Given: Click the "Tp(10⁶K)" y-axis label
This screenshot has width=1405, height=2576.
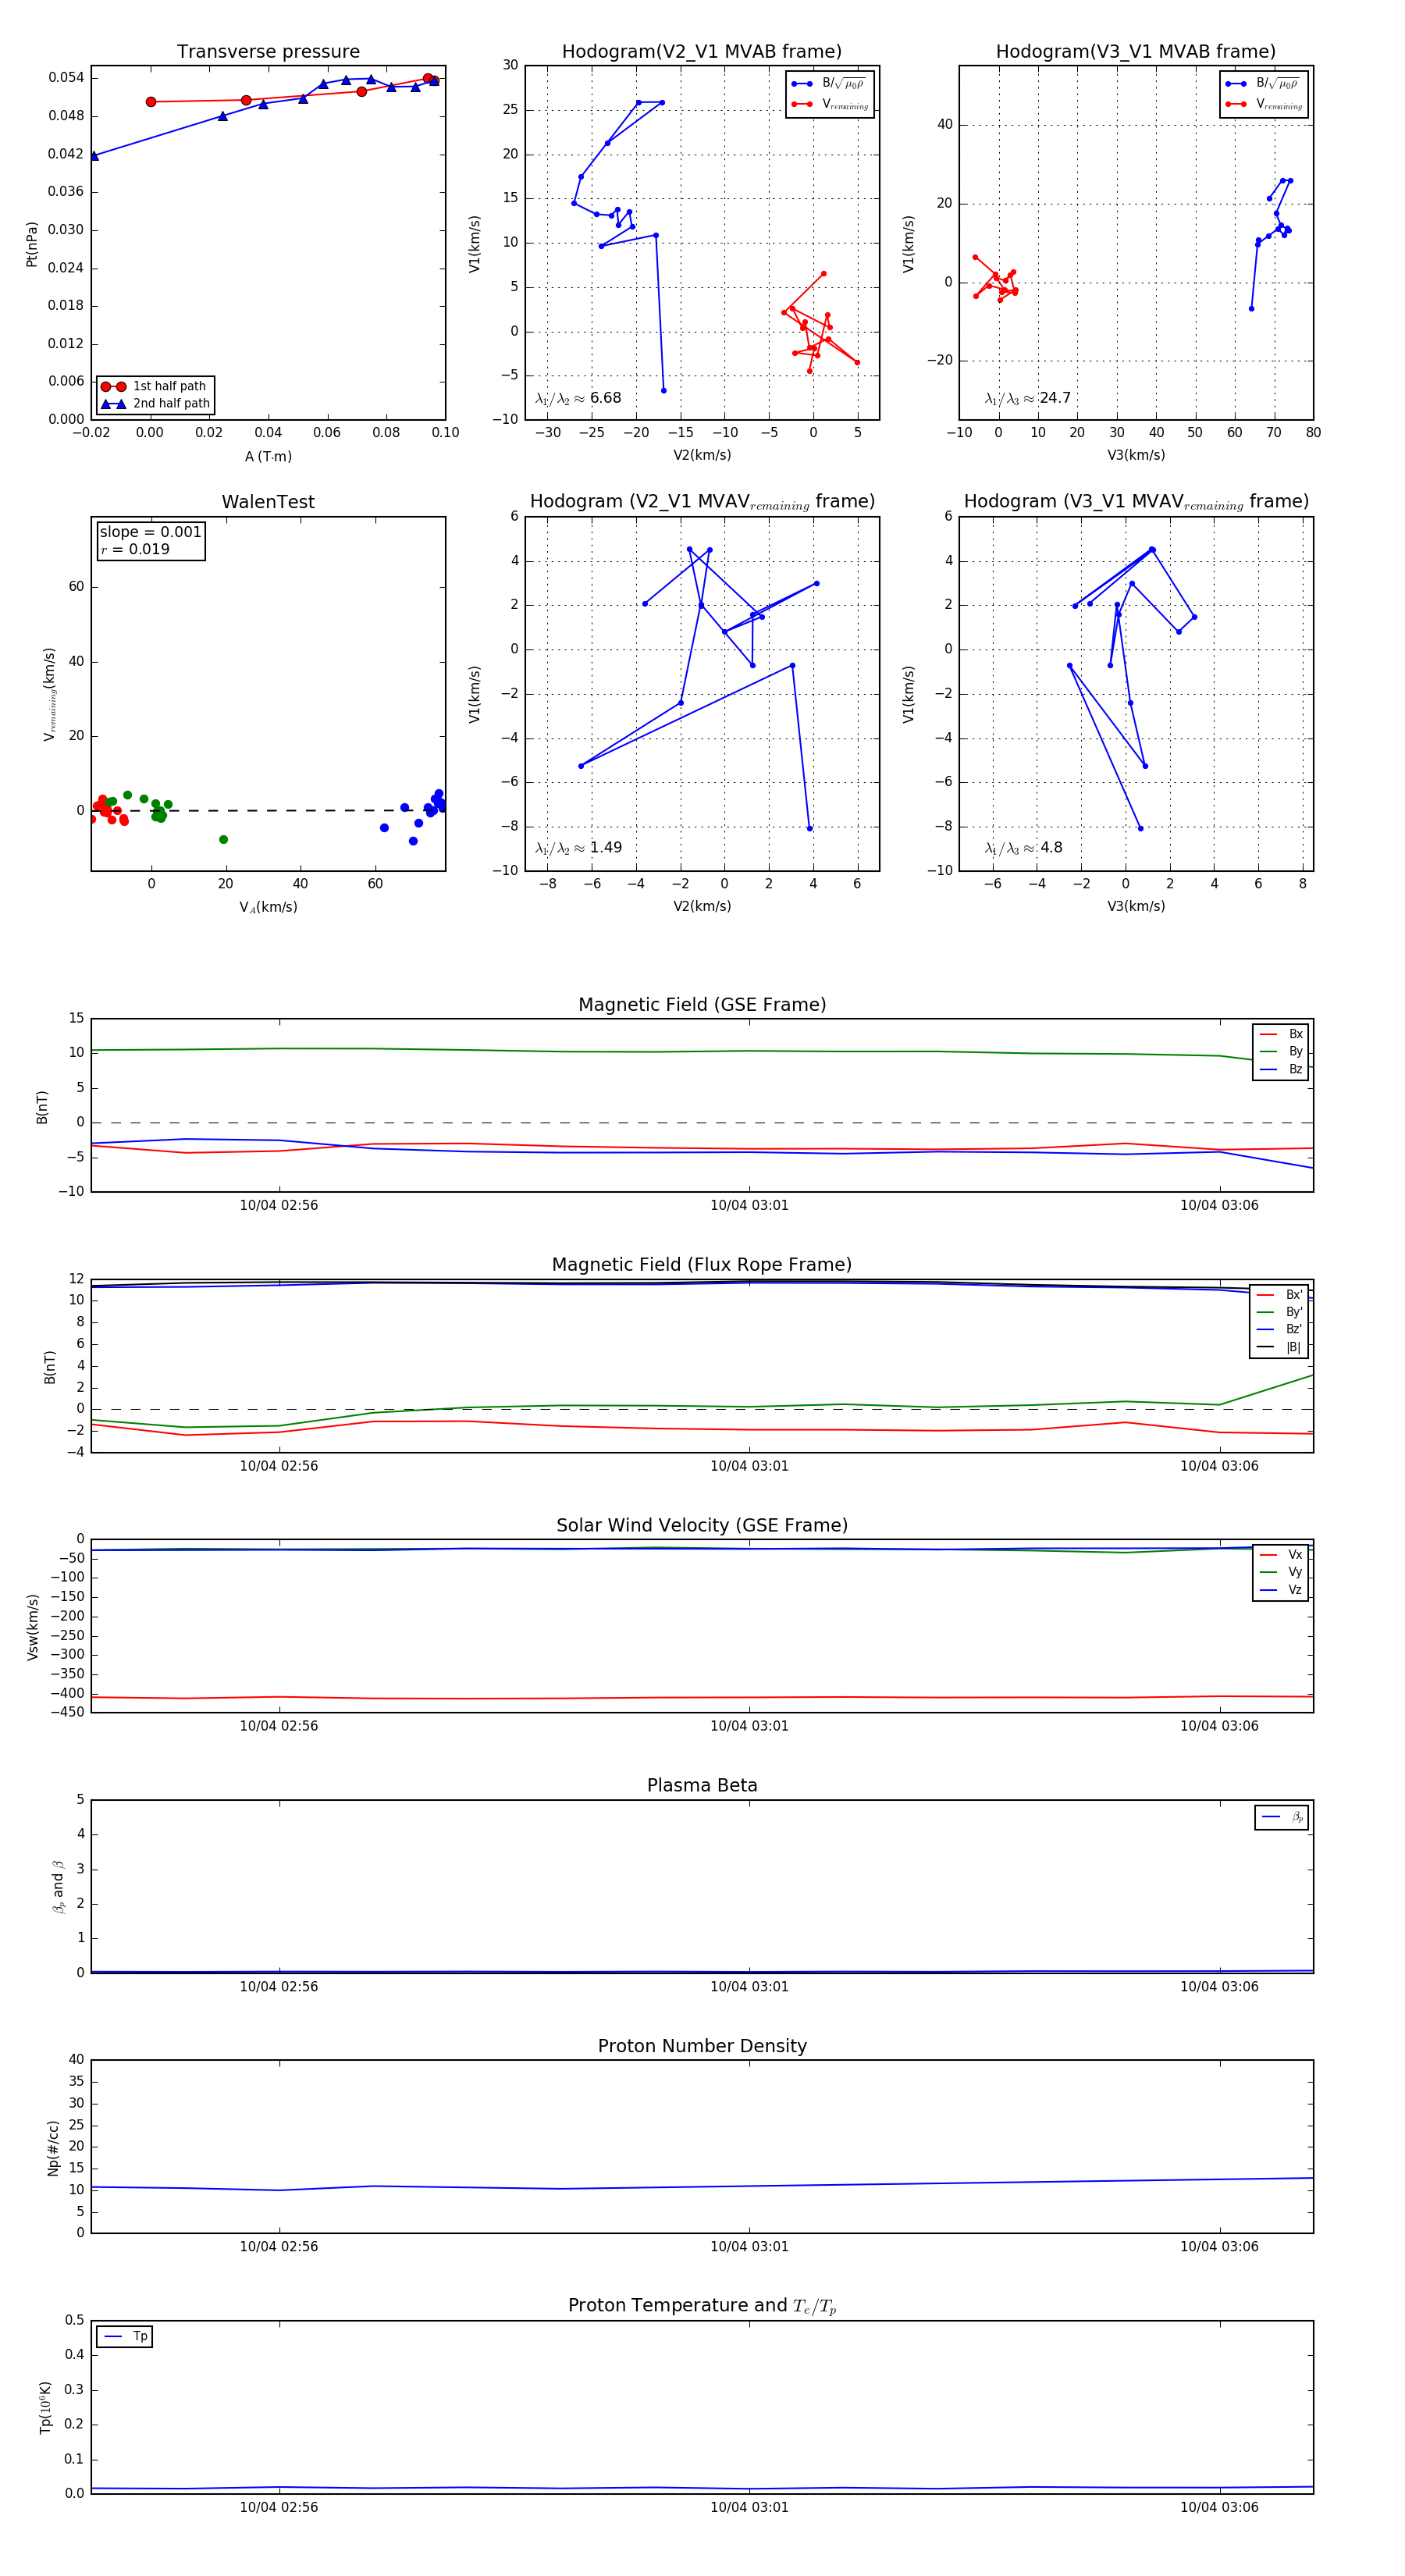Looking at the screenshot, I should tap(45, 2407).
